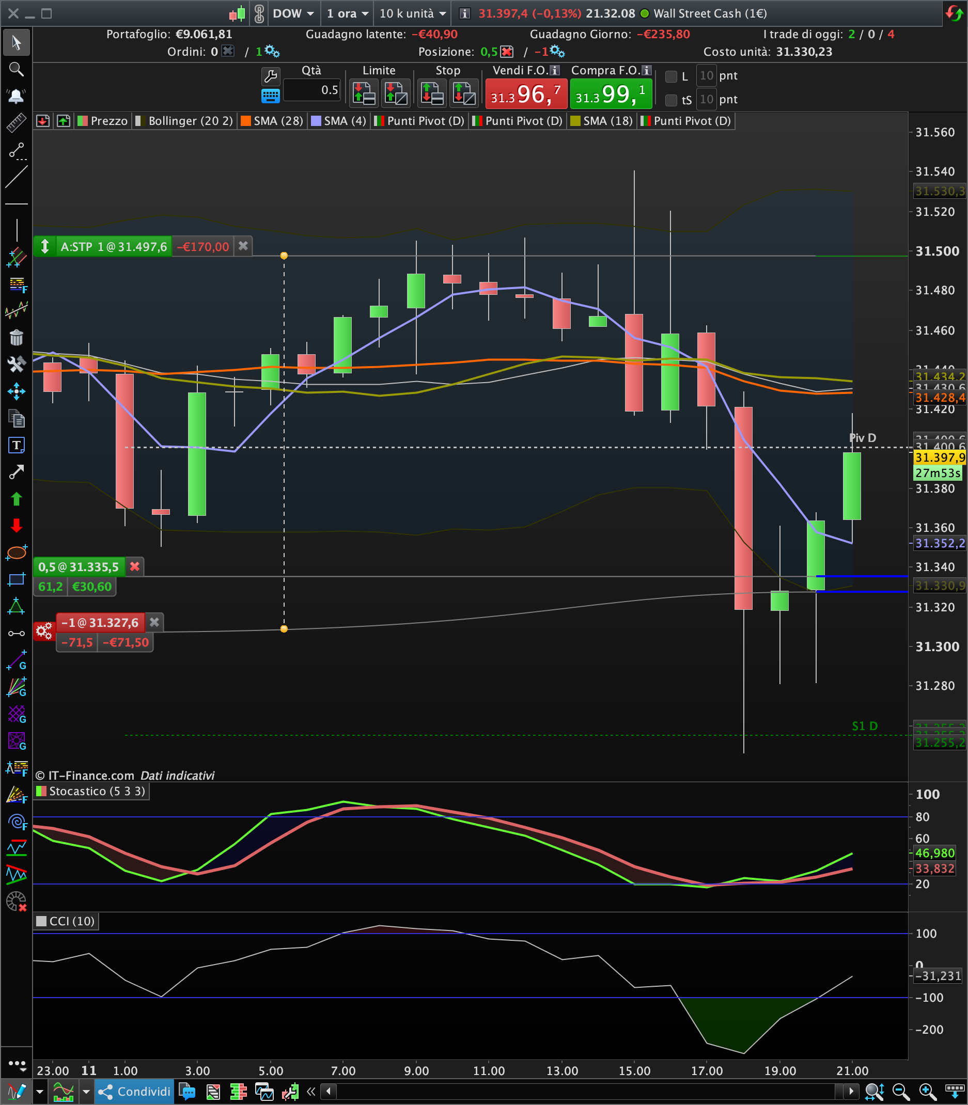
Task: Open SMA (4) indicator settings
Action: (339, 121)
